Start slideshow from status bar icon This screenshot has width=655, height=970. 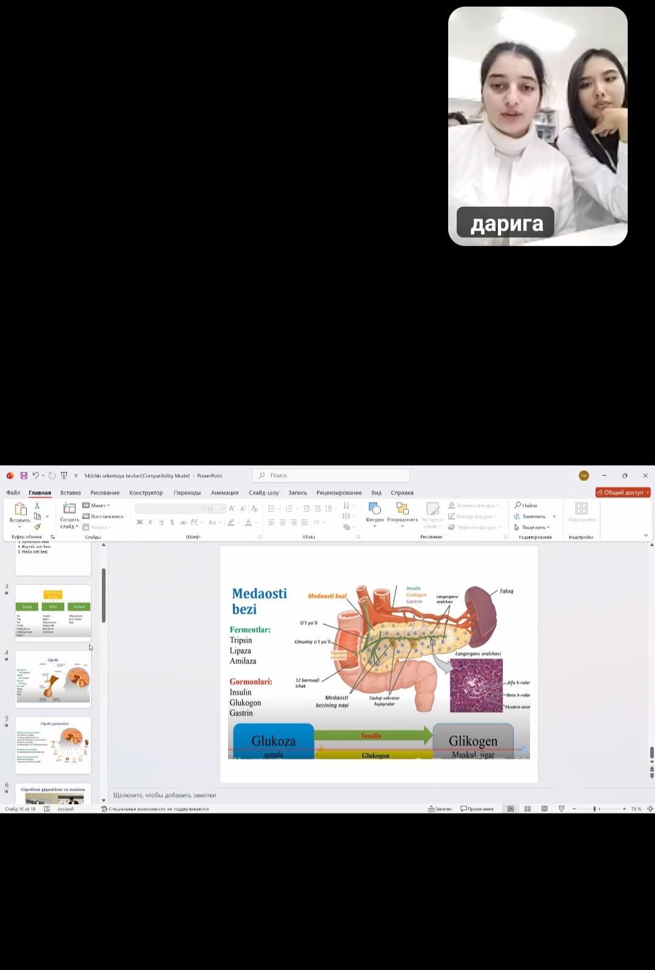tap(561, 809)
